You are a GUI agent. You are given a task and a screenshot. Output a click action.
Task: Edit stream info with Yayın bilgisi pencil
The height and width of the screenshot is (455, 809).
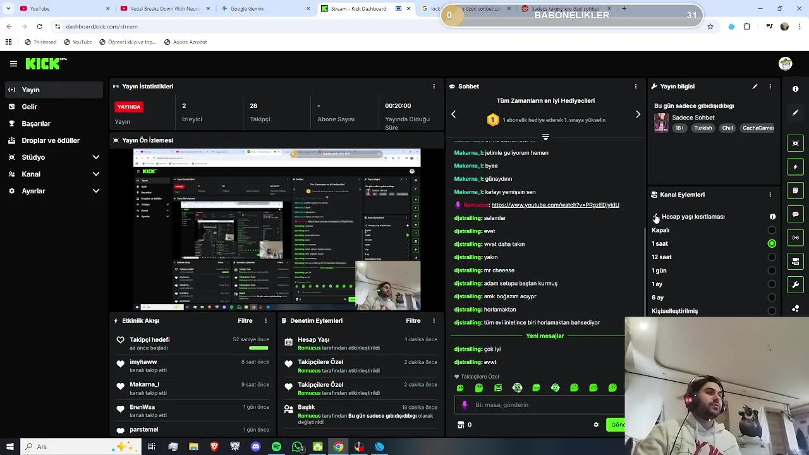pyautogui.click(x=755, y=87)
